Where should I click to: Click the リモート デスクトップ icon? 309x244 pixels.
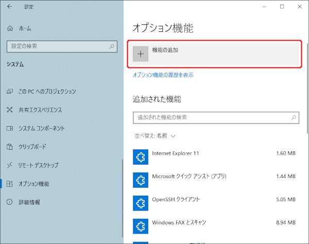pyautogui.click(x=10, y=165)
